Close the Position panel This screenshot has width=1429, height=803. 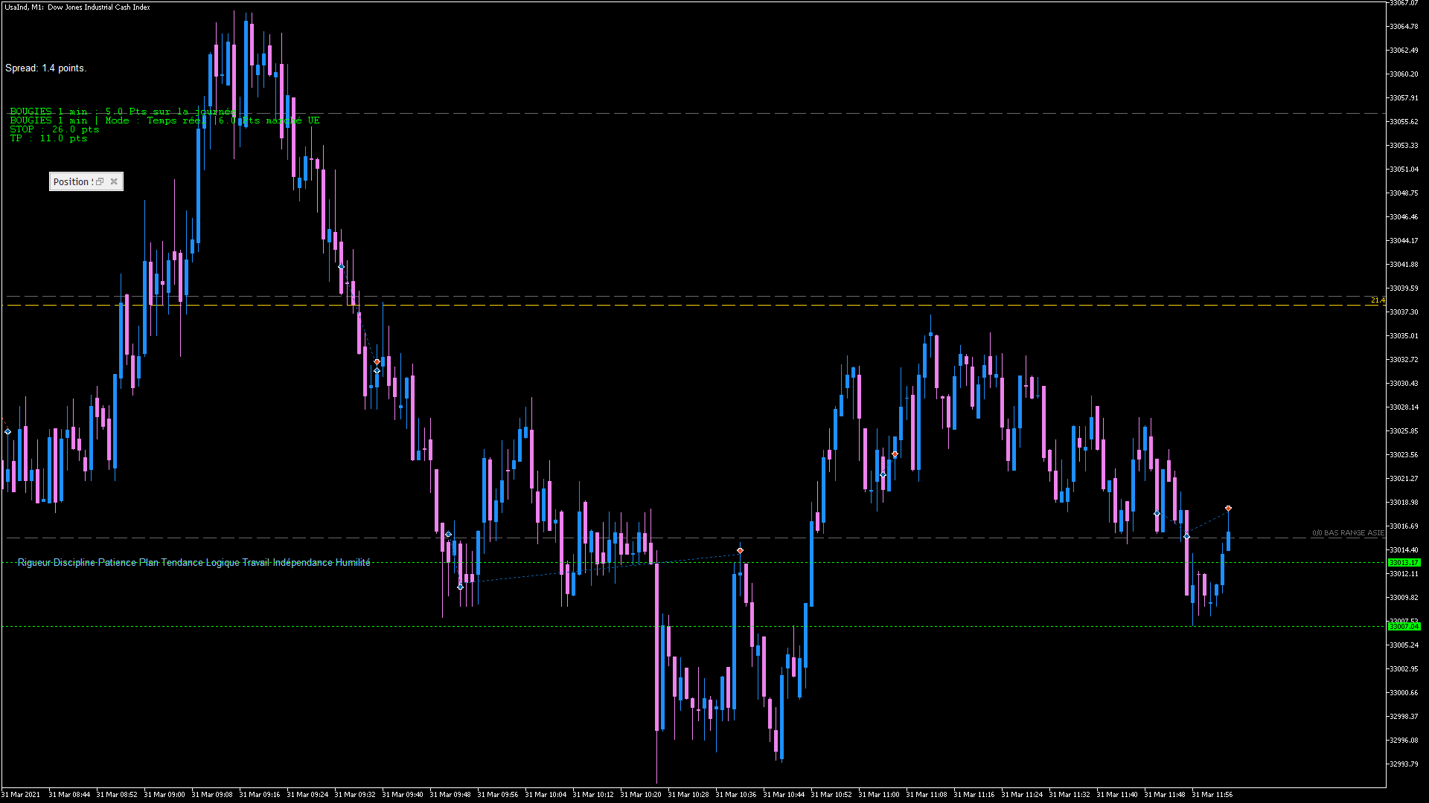point(114,181)
